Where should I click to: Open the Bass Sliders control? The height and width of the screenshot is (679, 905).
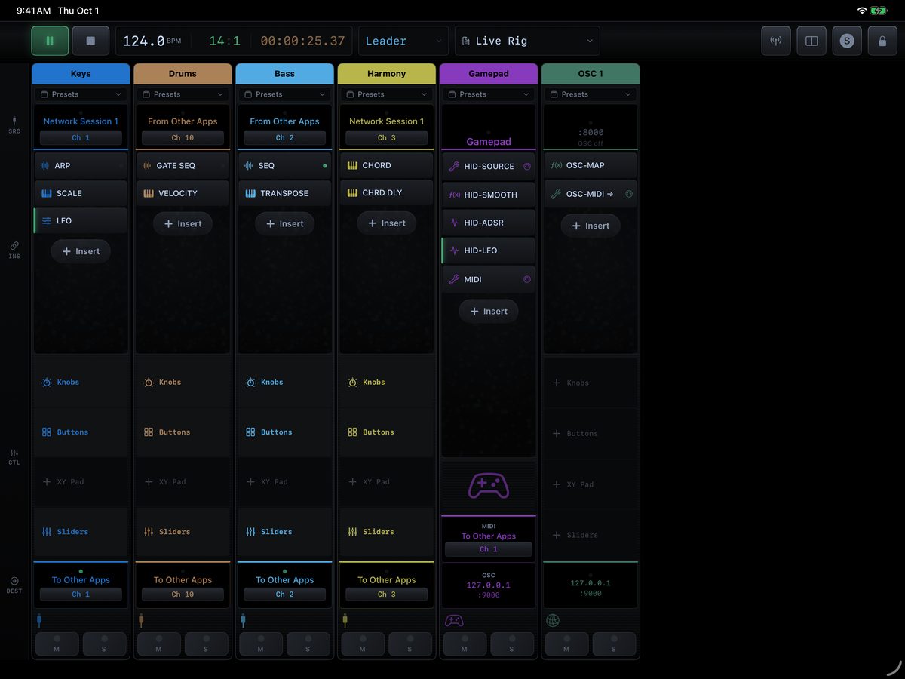click(284, 532)
